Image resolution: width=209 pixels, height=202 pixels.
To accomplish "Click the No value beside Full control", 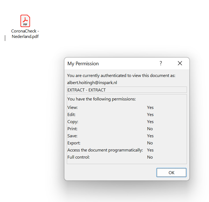I will point(150,157).
